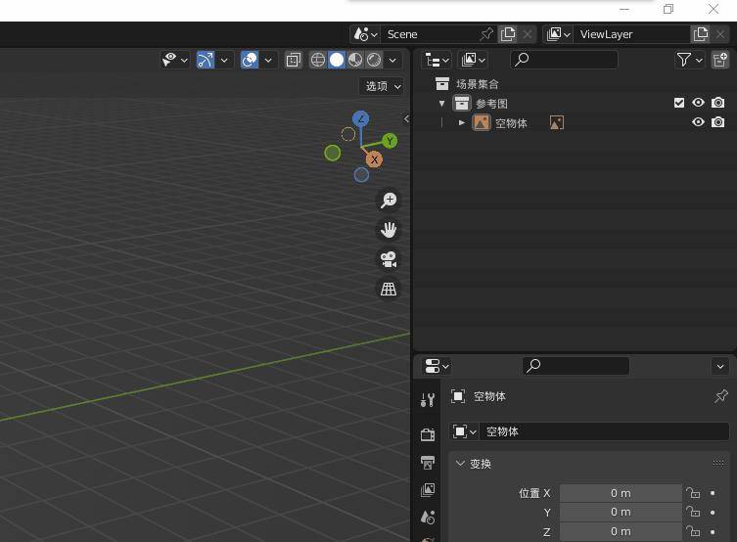Hide 空物体 in viewport

pyautogui.click(x=699, y=122)
